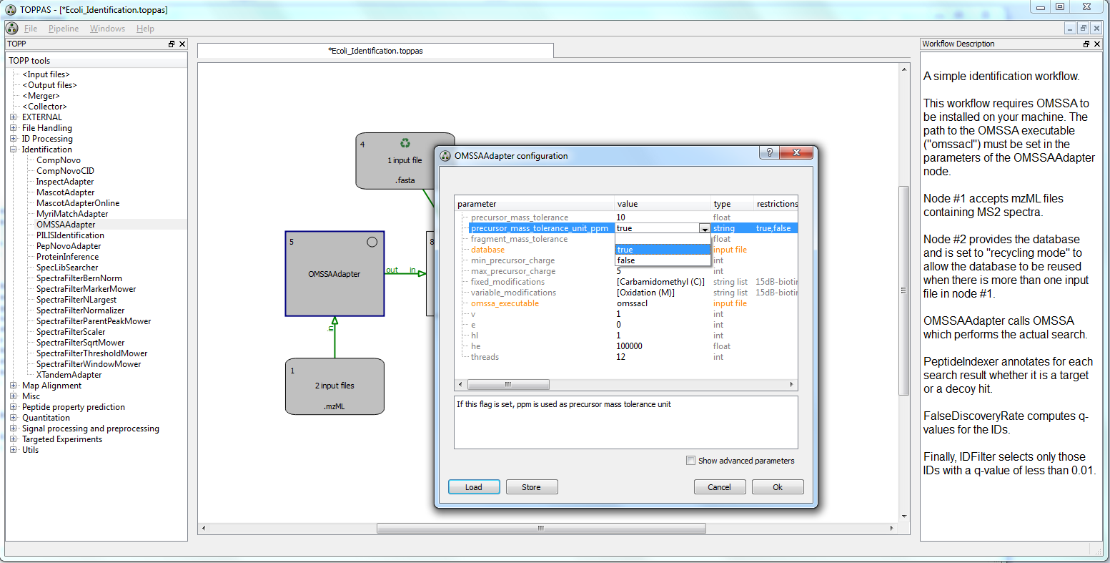Expand the Quantitation tree category
Image resolution: width=1110 pixels, height=563 pixels.
coord(14,418)
